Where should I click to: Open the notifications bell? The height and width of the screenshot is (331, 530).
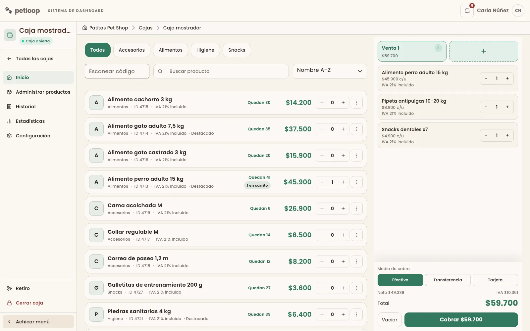(467, 11)
